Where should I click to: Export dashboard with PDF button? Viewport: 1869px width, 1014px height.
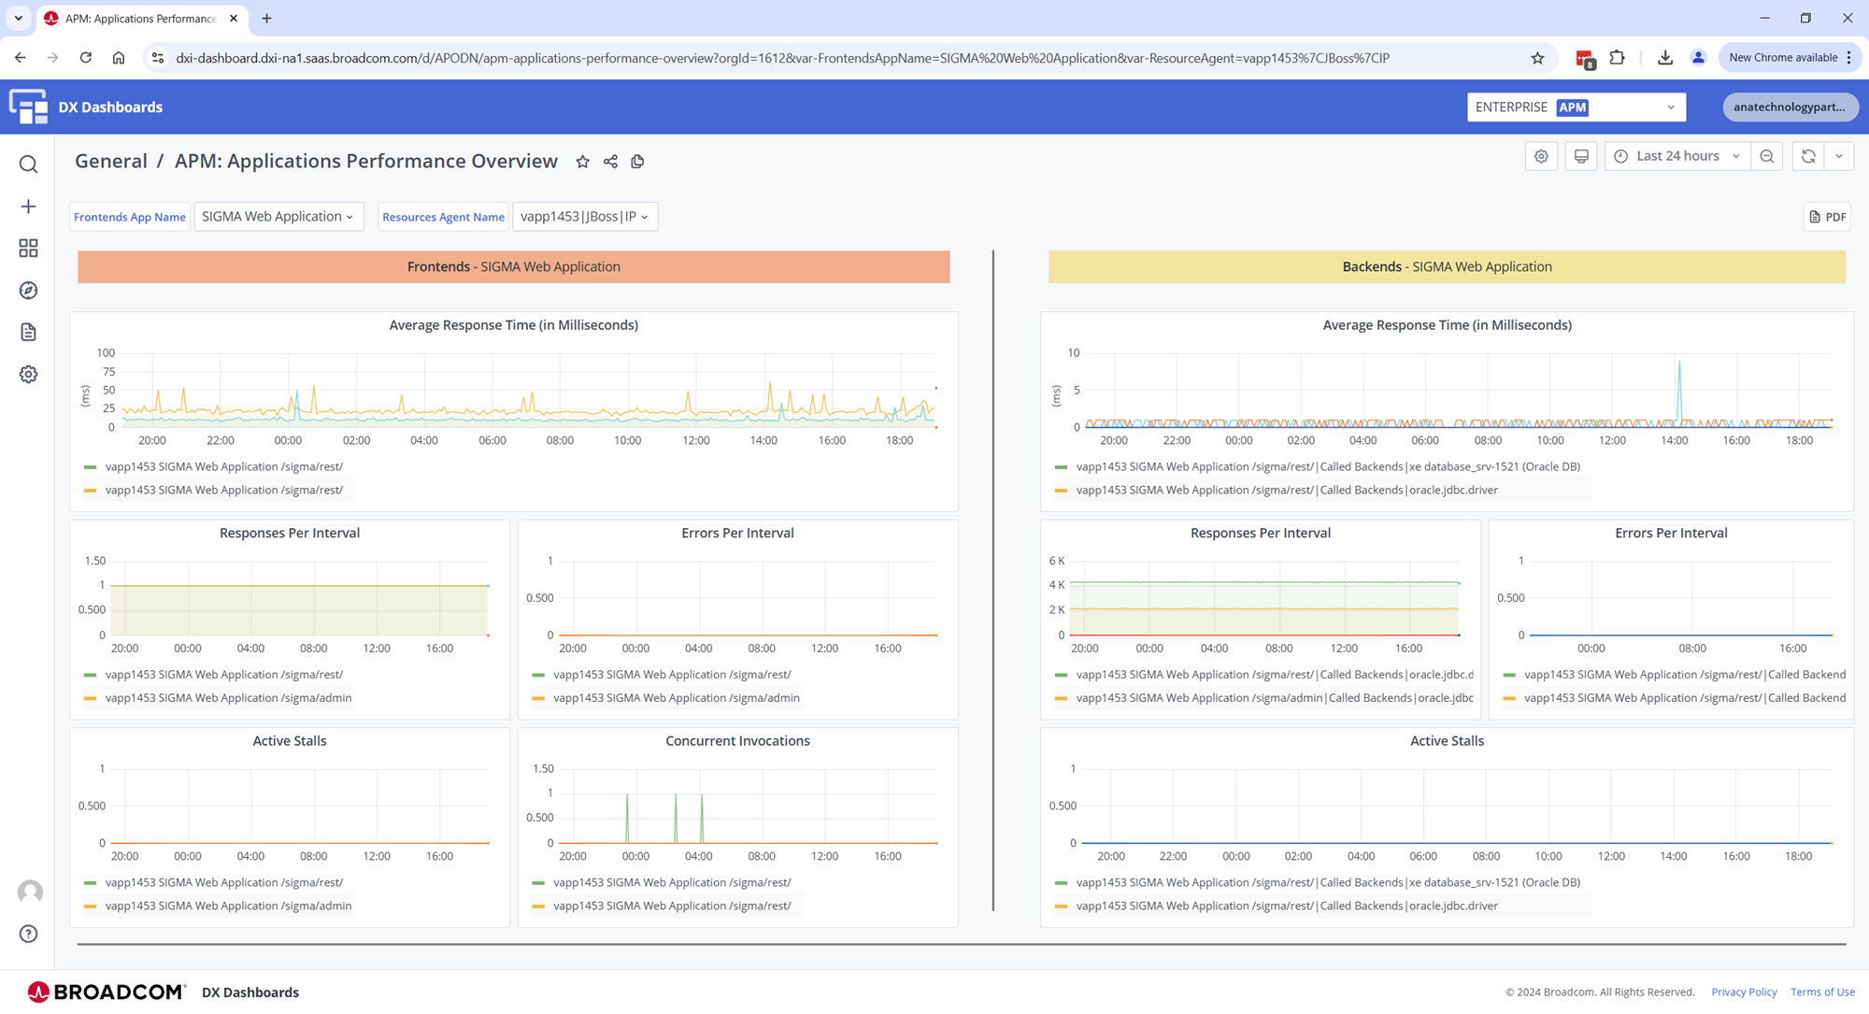coord(1827,217)
